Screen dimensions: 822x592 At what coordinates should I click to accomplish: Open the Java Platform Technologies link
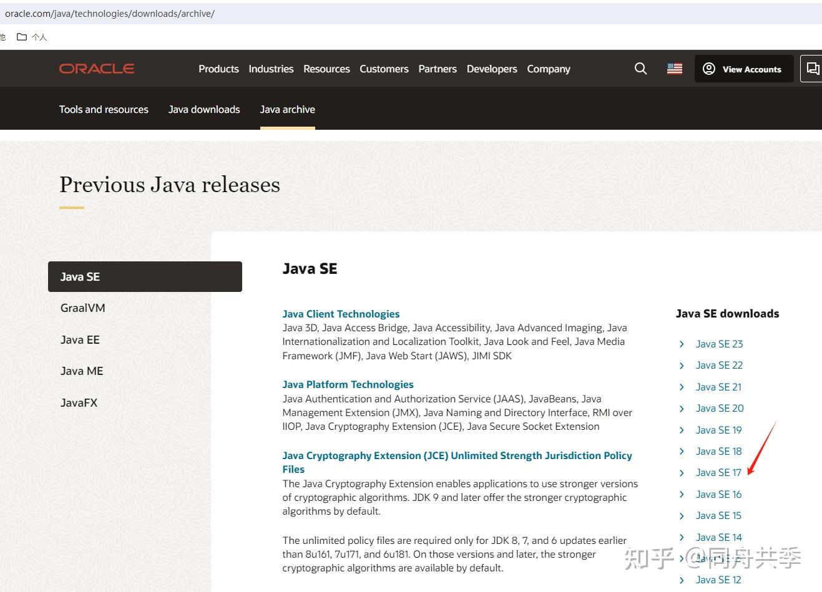(348, 384)
